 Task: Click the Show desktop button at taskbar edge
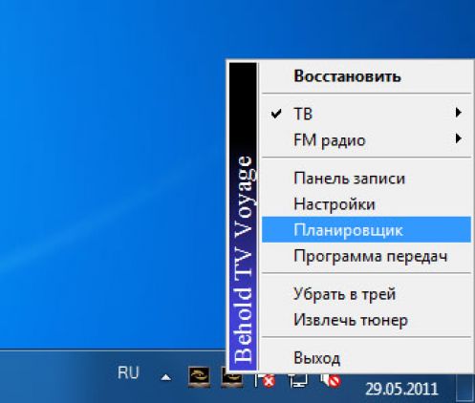pos(465,387)
